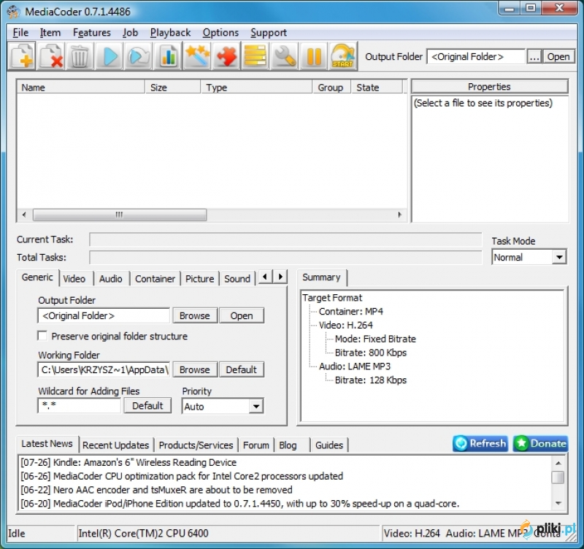Click the ellipsis browse button by Output Folder
Viewport: 584px width, 549px height.
tap(534, 57)
